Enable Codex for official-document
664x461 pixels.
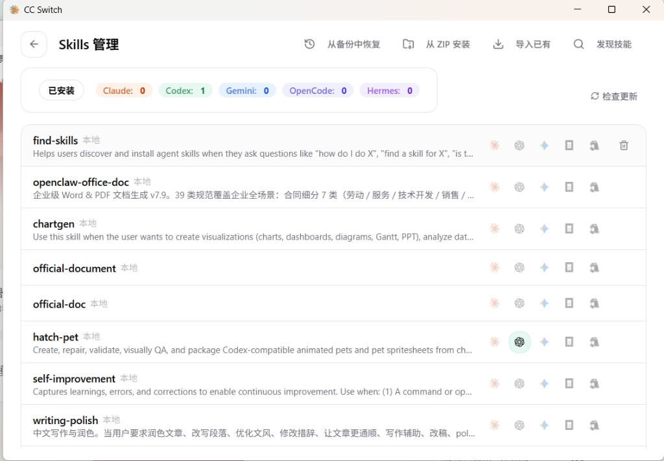coord(519,267)
